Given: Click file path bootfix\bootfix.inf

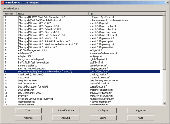Looking at the screenshot, I should click(x=99, y=72).
